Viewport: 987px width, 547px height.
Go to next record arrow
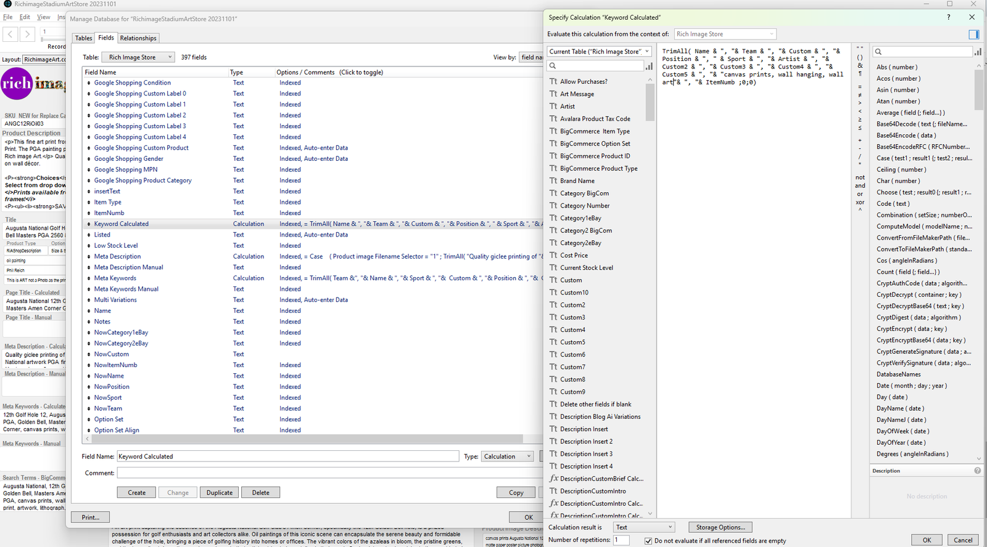[x=27, y=34]
